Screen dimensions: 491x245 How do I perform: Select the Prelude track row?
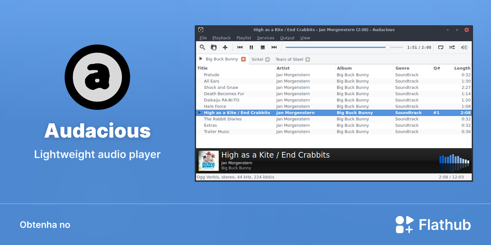pos(334,75)
